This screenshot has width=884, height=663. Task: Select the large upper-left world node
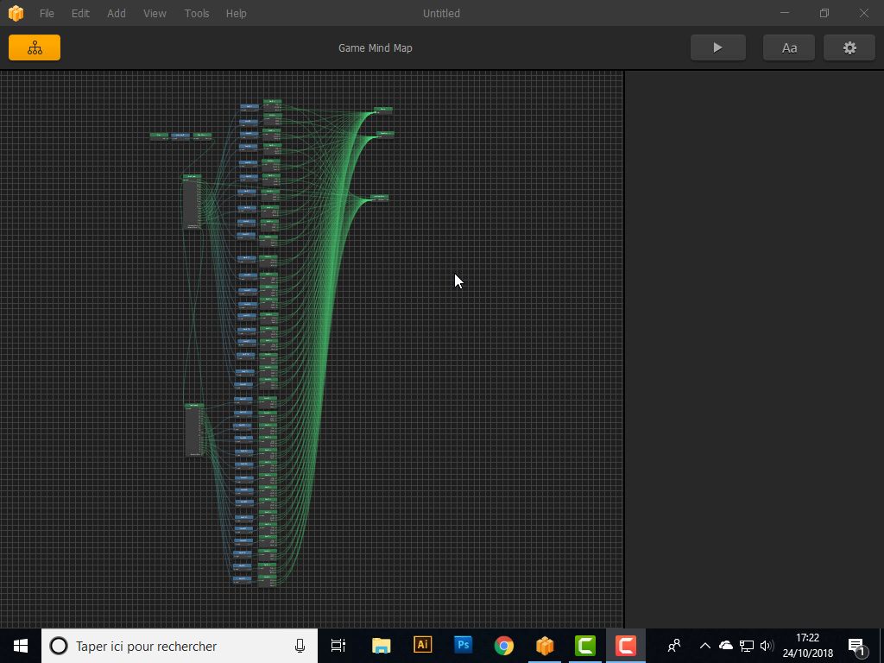point(192,203)
